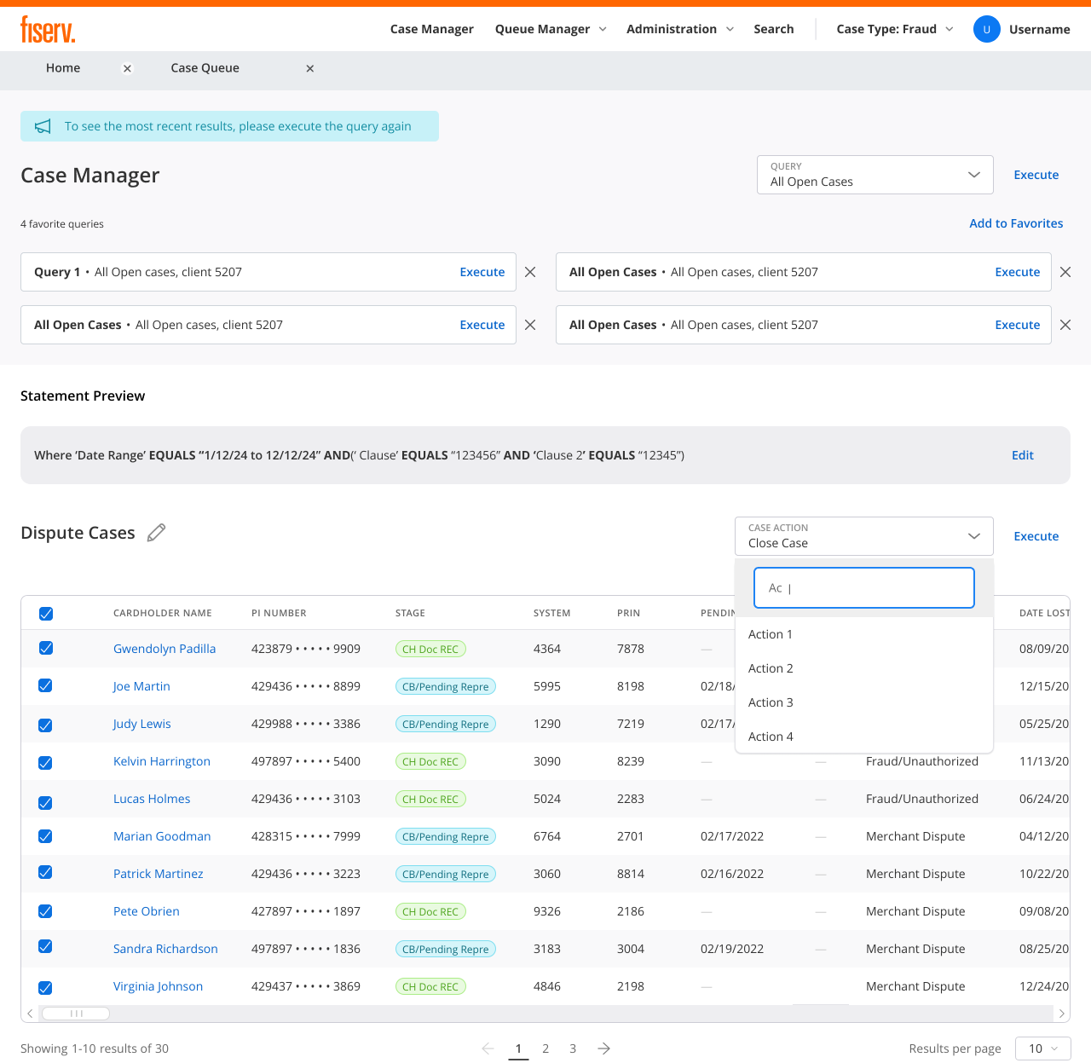Switch to the Case Queue tab
This screenshot has width=1091, height=1063.
click(205, 68)
